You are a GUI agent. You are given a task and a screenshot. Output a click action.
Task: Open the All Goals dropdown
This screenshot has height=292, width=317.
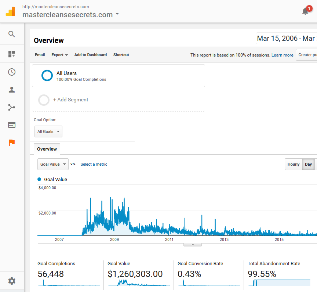[48, 131]
